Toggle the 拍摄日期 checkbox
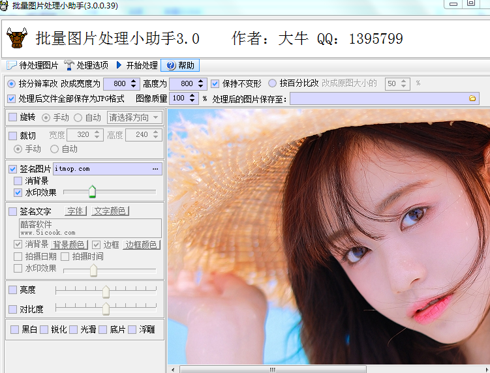The width and height of the screenshot is (490, 373). point(18,257)
